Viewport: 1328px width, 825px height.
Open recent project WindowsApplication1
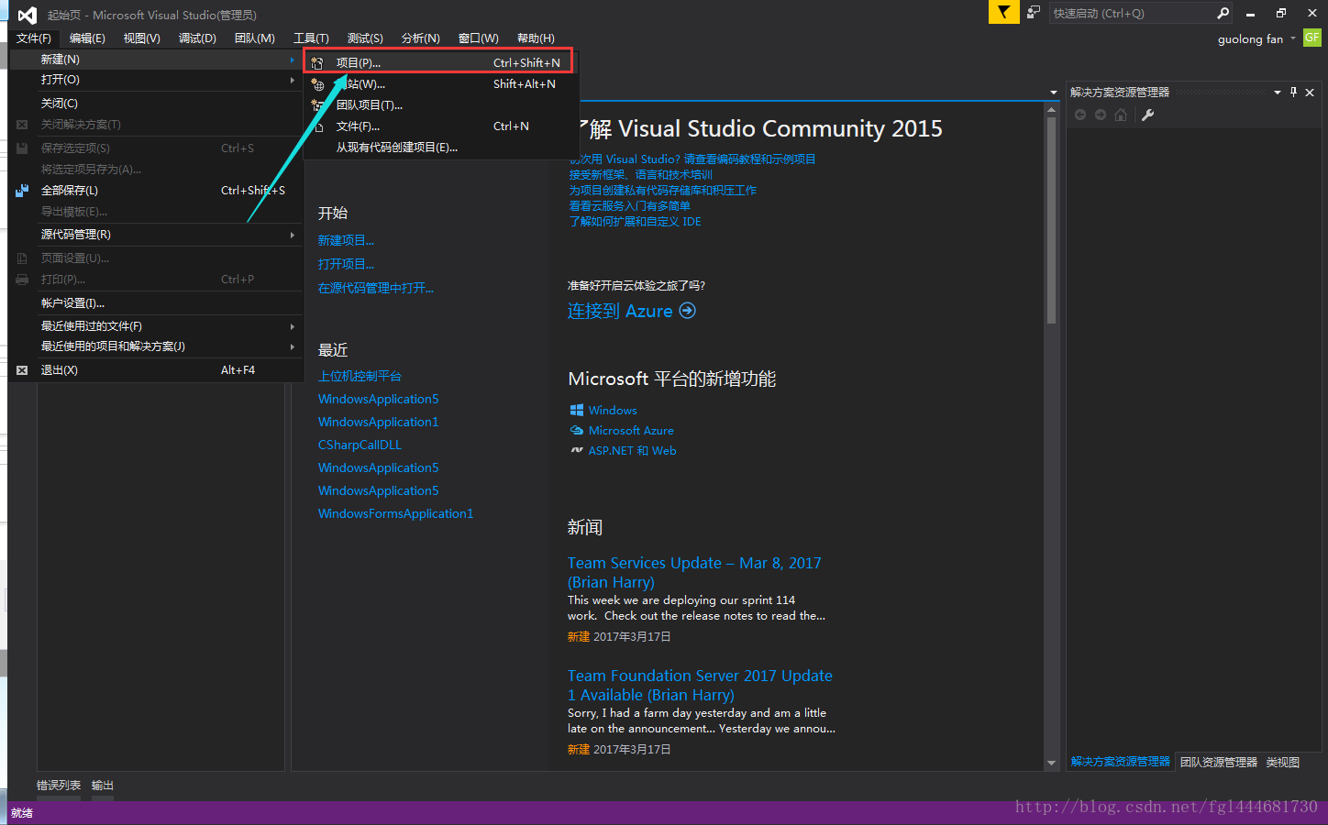(378, 422)
